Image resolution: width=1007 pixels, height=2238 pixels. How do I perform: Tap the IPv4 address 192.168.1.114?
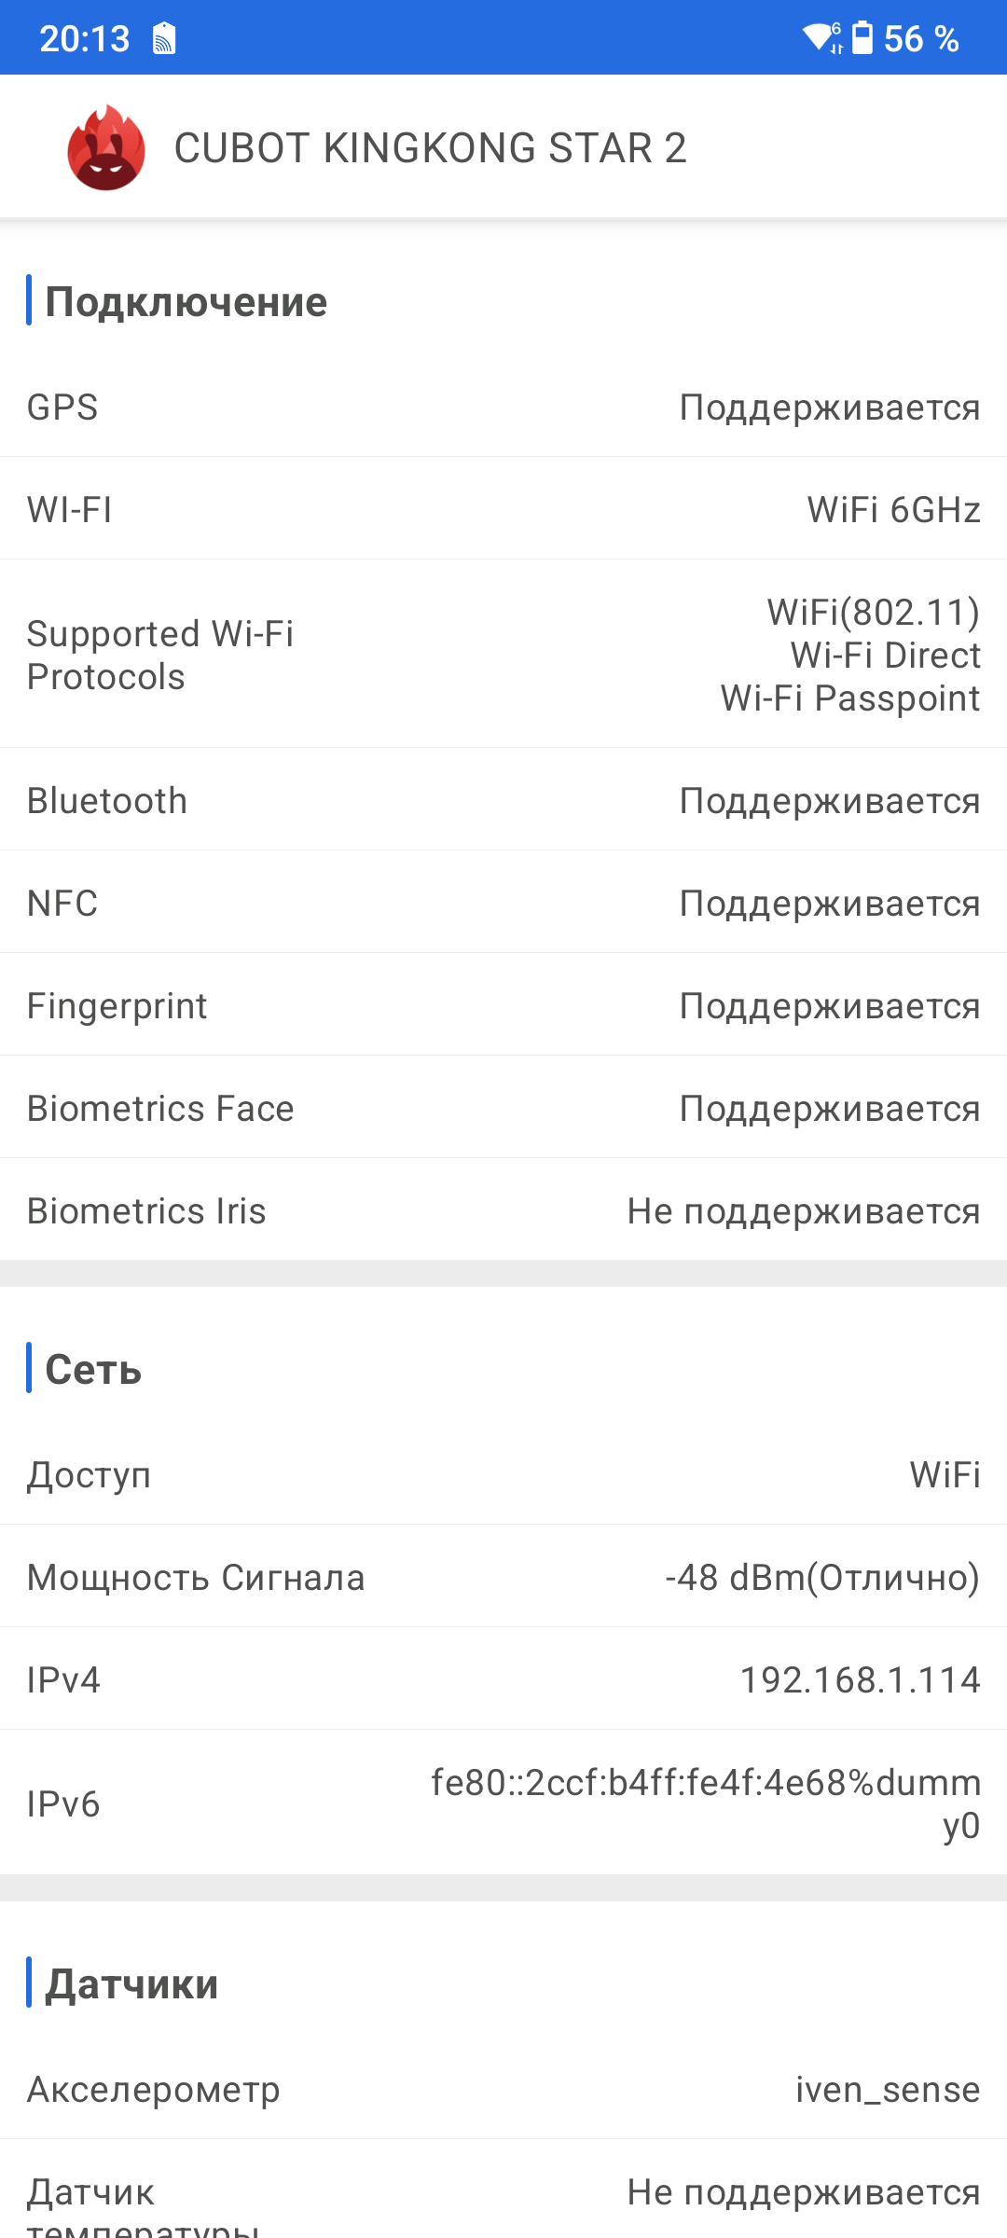point(859,1680)
